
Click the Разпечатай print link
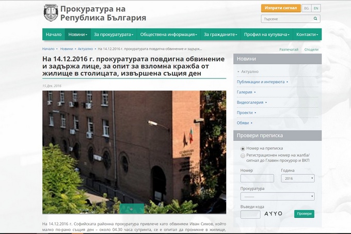(289, 49)
